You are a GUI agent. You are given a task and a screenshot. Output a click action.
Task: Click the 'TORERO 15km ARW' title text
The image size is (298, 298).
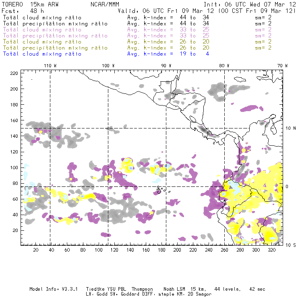(30, 4)
